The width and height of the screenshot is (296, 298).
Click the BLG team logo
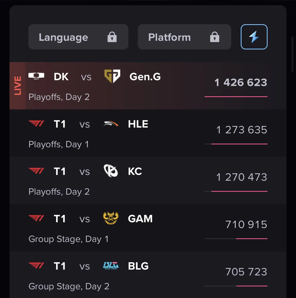(111, 265)
